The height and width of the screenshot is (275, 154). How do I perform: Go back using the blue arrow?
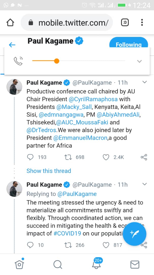click(12, 45)
